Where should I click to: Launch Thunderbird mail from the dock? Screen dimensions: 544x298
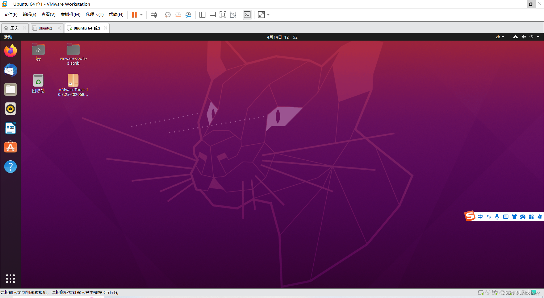(10, 70)
